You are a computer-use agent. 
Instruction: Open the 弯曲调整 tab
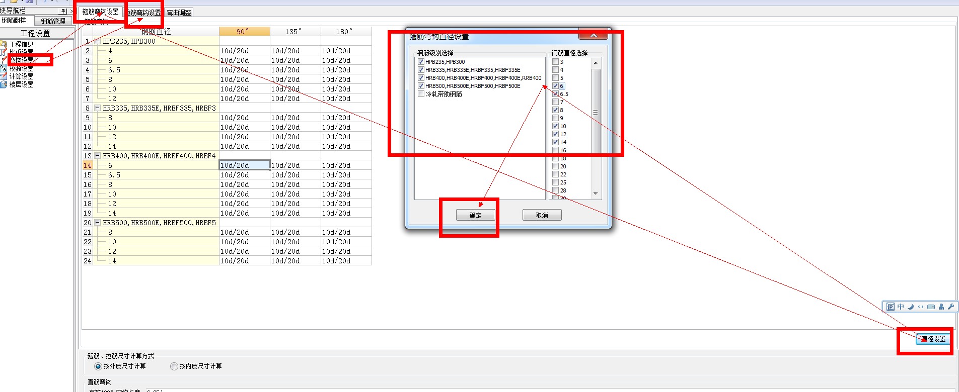[x=179, y=13]
